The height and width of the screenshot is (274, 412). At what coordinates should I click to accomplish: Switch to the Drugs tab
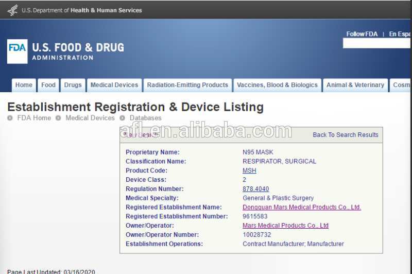(x=73, y=85)
